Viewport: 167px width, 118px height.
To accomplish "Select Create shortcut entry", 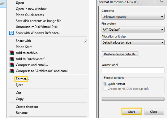I will pyautogui.click(x=27, y=107).
